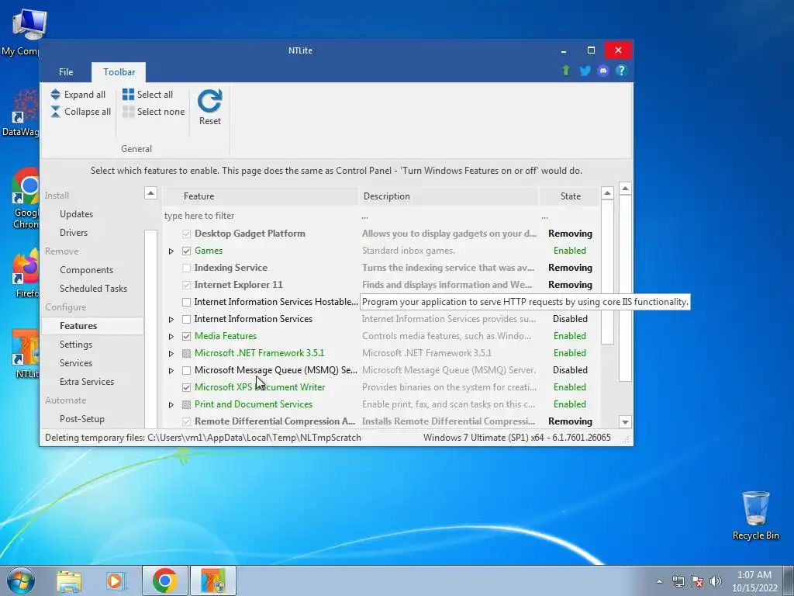Expand Media Features node
The image size is (794, 596).
[x=171, y=336]
